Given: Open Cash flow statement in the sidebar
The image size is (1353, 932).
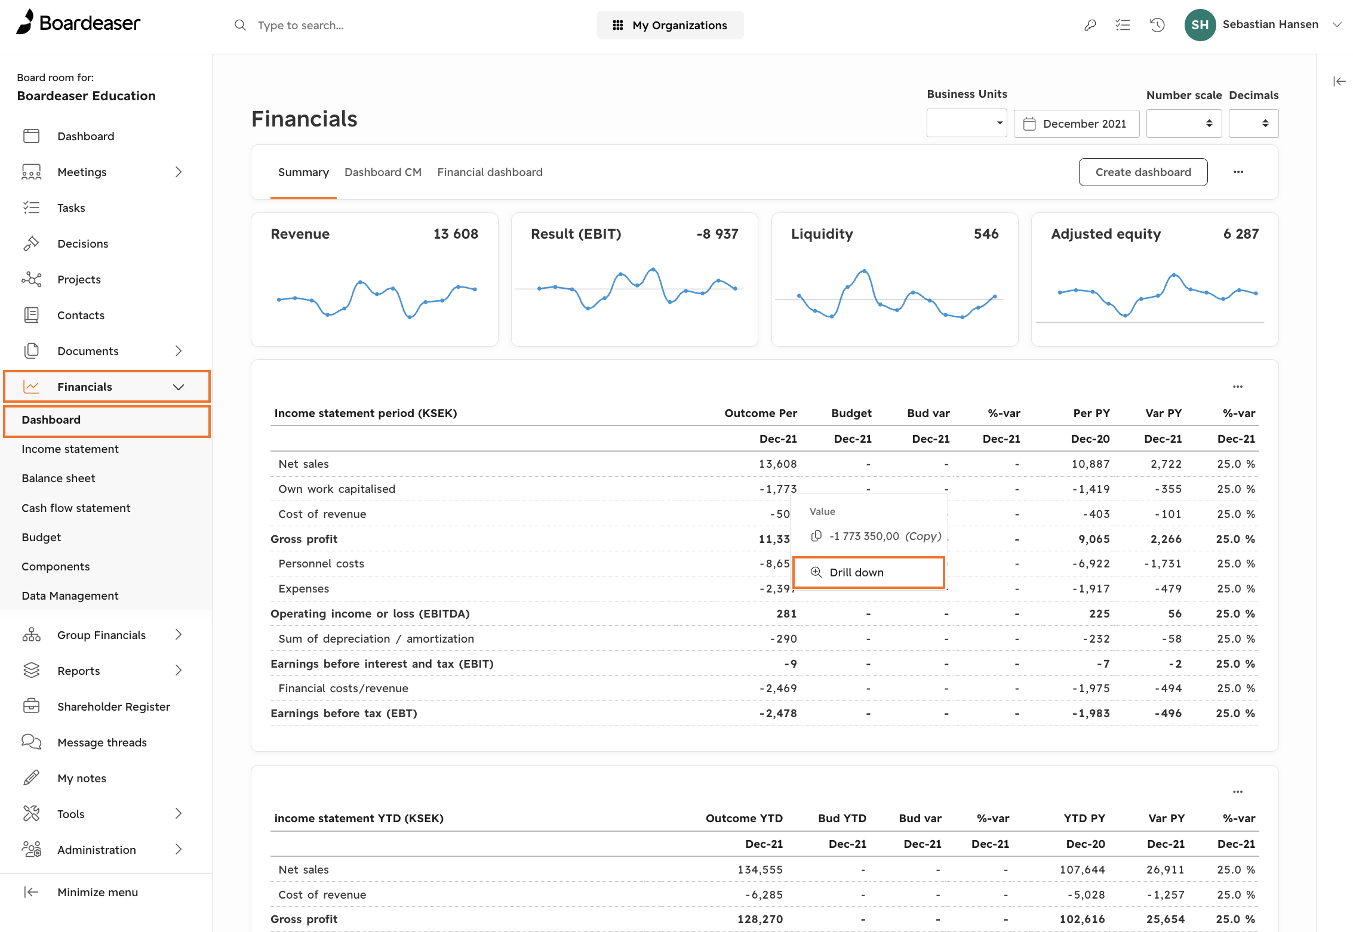Looking at the screenshot, I should (76, 508).
